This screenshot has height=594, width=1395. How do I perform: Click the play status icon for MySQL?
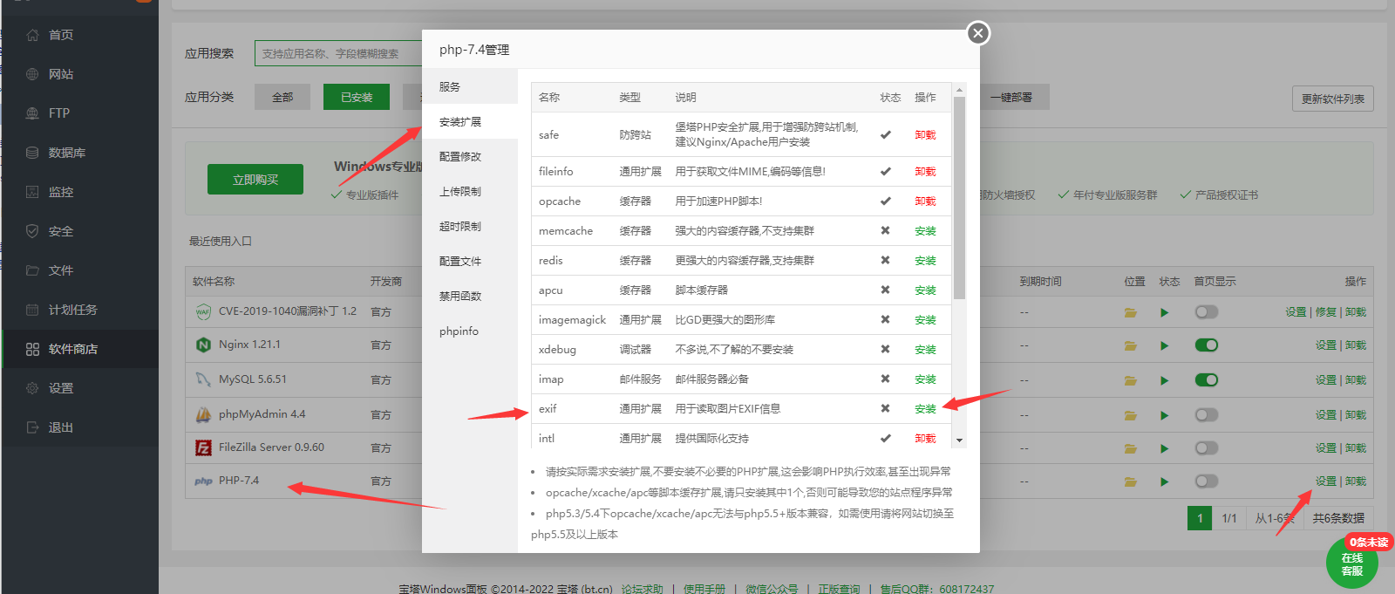pos(1164,380)
